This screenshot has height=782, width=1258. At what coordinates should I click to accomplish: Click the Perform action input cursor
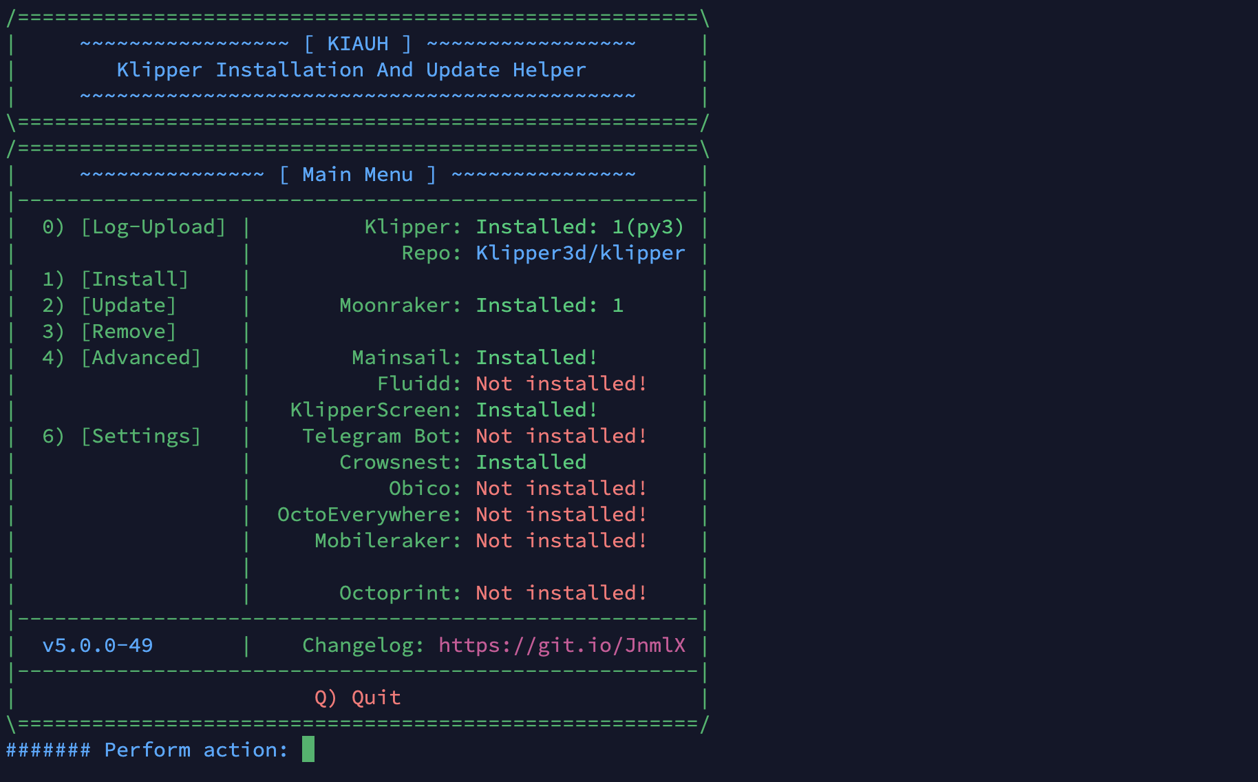pyautogui.click(x=308, y=750)
